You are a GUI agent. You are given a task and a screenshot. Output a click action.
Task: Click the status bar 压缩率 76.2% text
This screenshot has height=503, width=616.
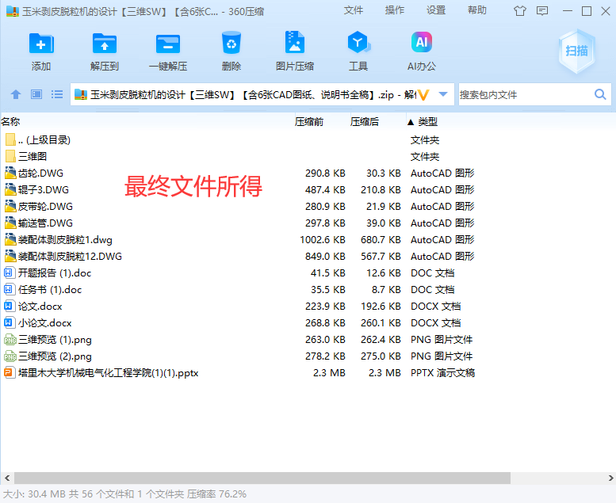click(x=216, y=494)
